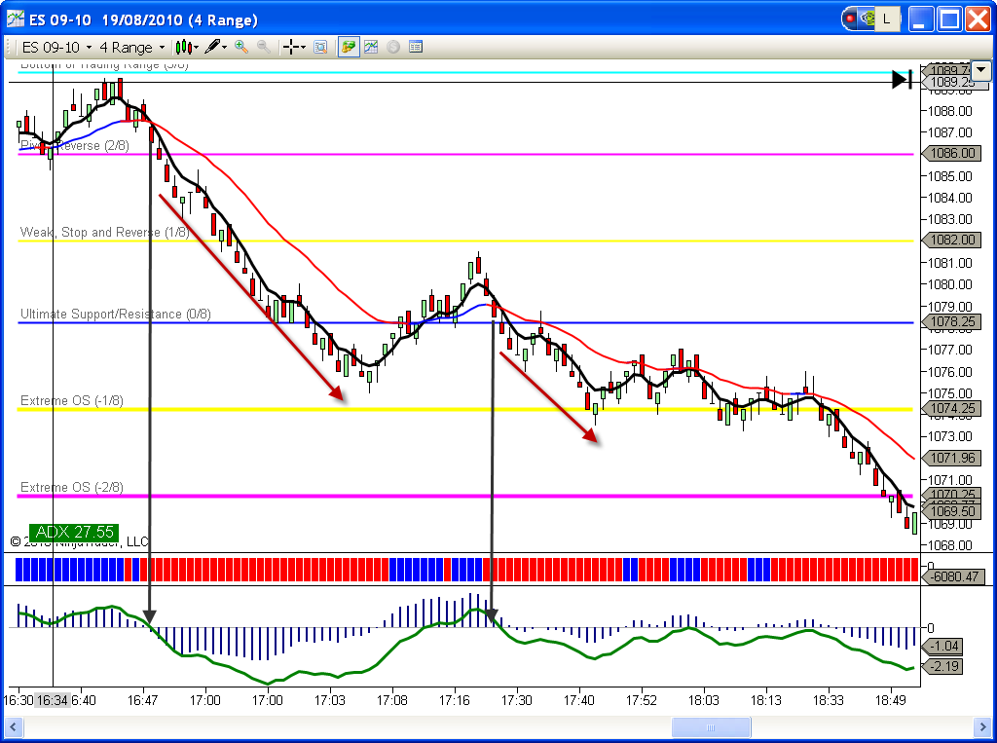Click the Weak, Stop and Reverse (1/8) label
The height and width of the screenshot is (743, 997).
[105, 232]
